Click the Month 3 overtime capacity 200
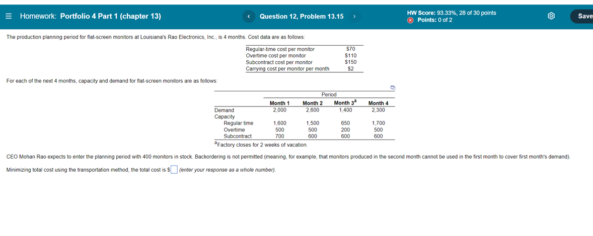593x236 pixels. 345,130
